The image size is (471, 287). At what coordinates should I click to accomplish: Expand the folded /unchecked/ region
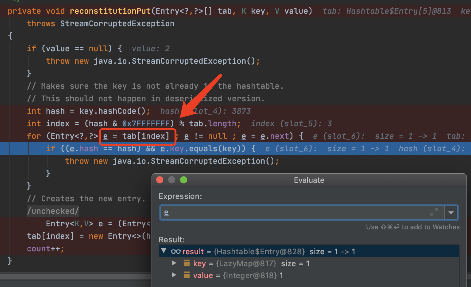pyautogui.click(x=53, y=211)
